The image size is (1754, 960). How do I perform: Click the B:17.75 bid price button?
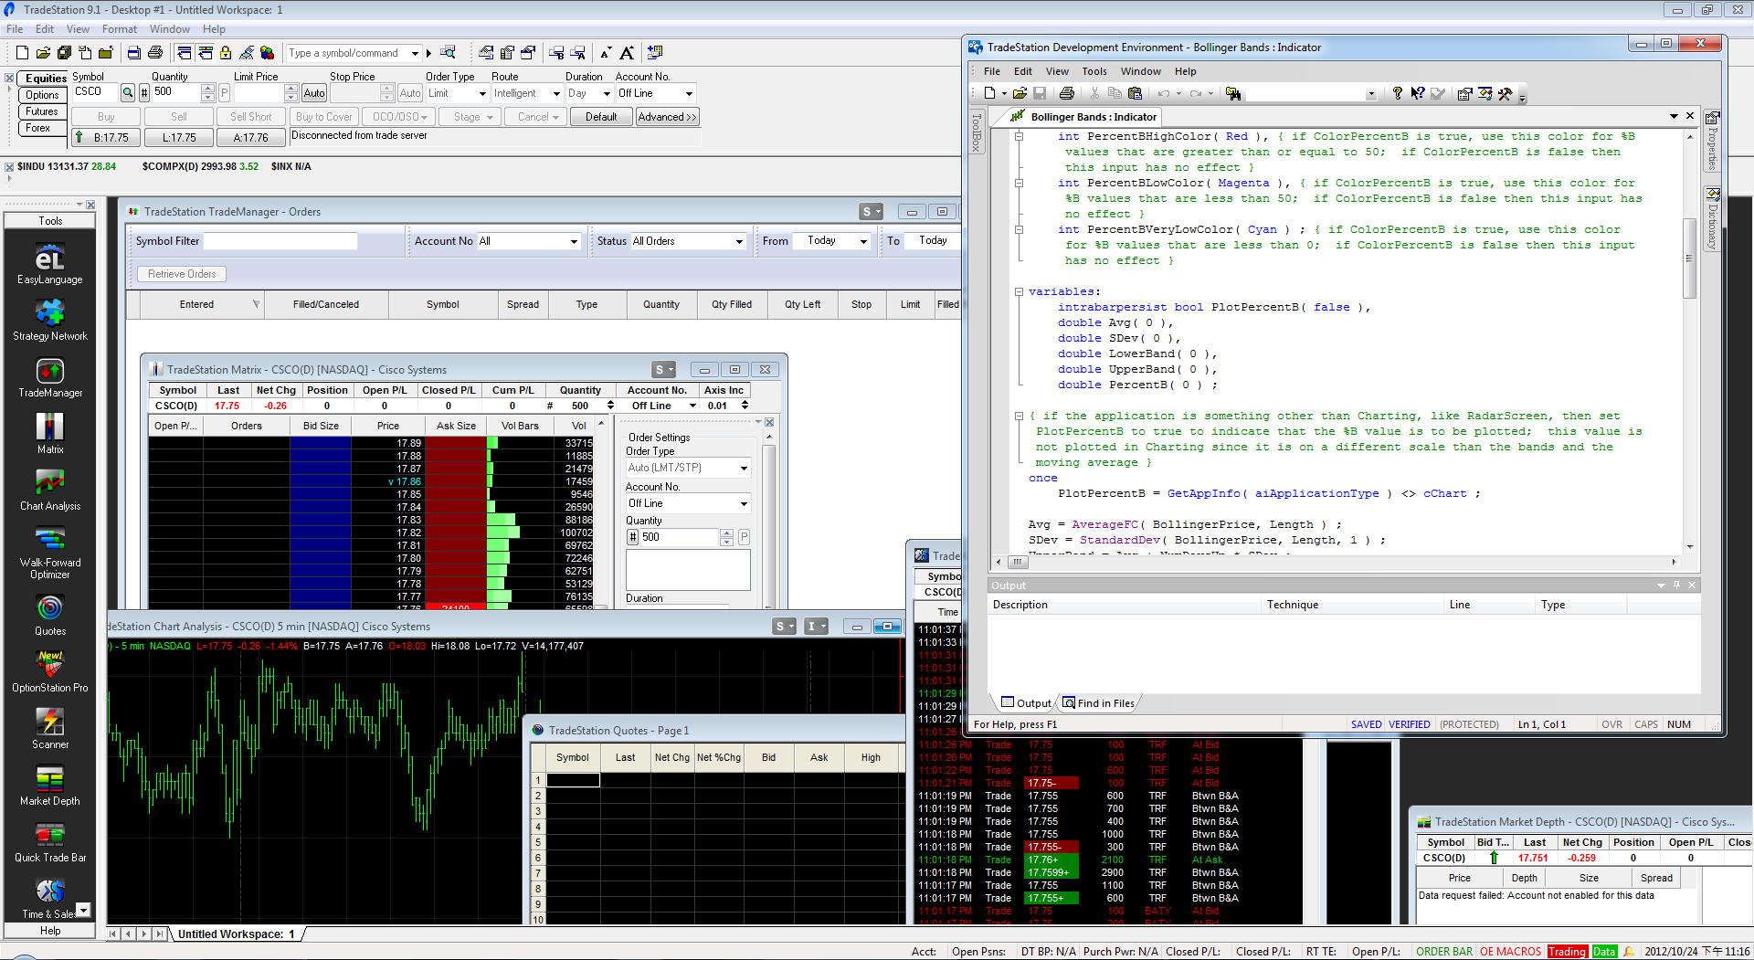pos(106,138)
